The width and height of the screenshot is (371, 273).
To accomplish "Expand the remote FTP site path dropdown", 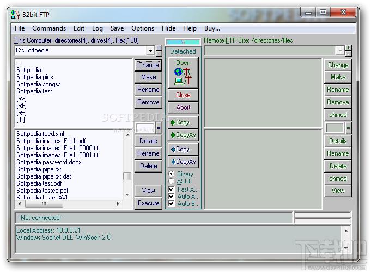I will point(340,51).
